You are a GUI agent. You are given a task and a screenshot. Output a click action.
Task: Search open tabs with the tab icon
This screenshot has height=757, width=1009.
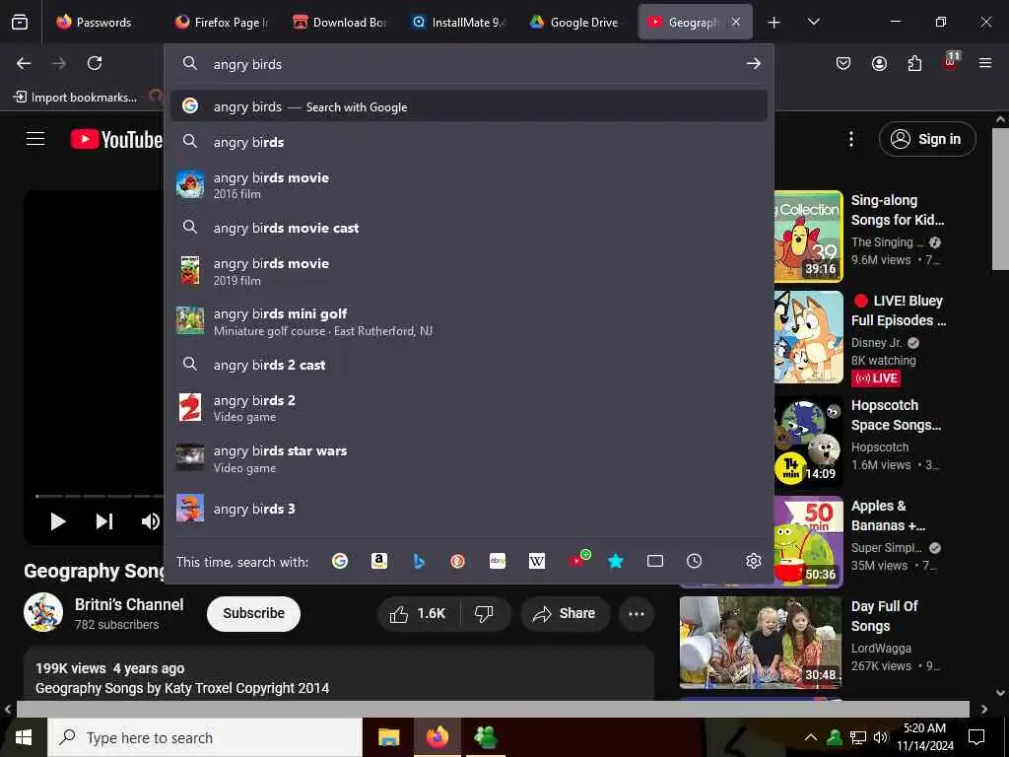click(x=655, y=561)
